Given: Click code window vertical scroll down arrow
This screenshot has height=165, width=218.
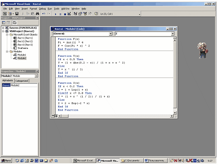Looking at the screenshot, I should (x=175, y=113).
